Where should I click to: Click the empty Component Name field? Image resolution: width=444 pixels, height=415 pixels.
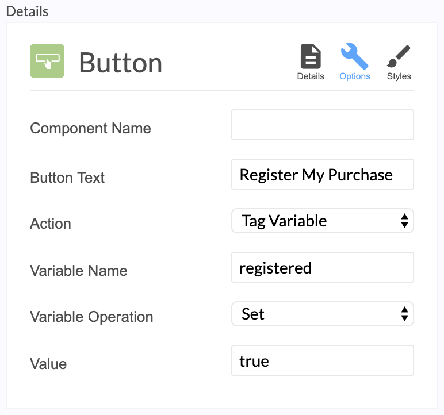click(x=323, y=125)
